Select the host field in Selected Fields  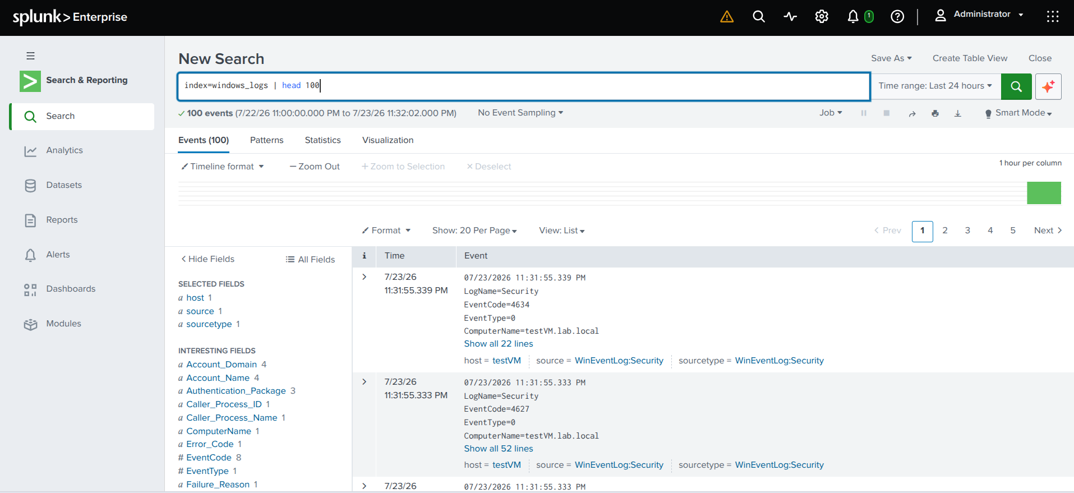[x=195, y=298]
